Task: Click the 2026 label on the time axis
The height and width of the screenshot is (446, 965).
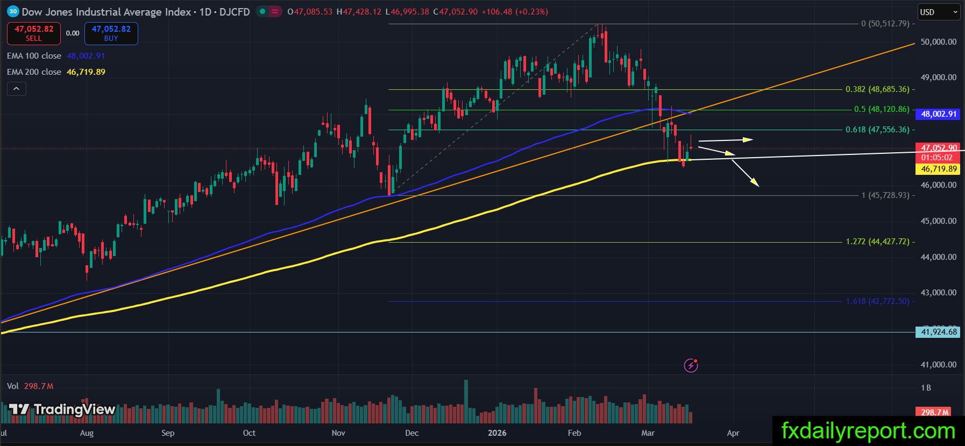Action: click(497, 433)
